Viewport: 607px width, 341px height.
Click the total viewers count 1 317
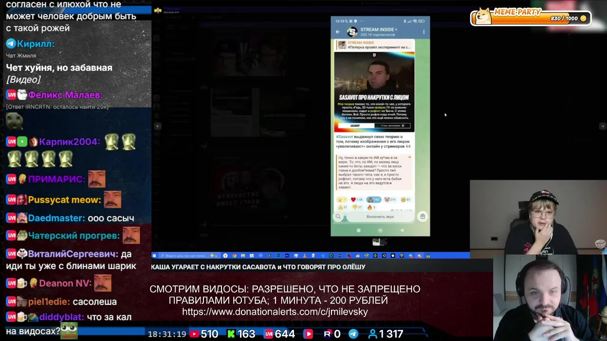386,334
